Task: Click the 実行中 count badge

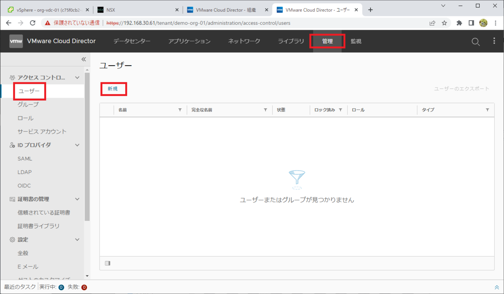Action: coord(61,287)
